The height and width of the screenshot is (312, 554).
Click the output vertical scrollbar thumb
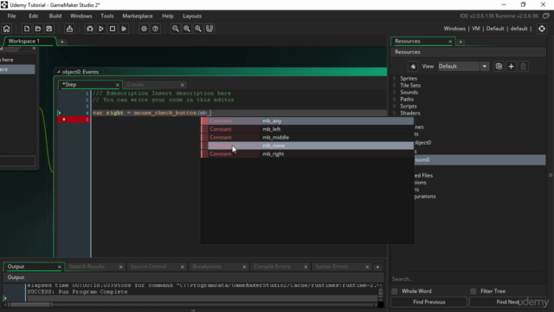pos(381,293)
